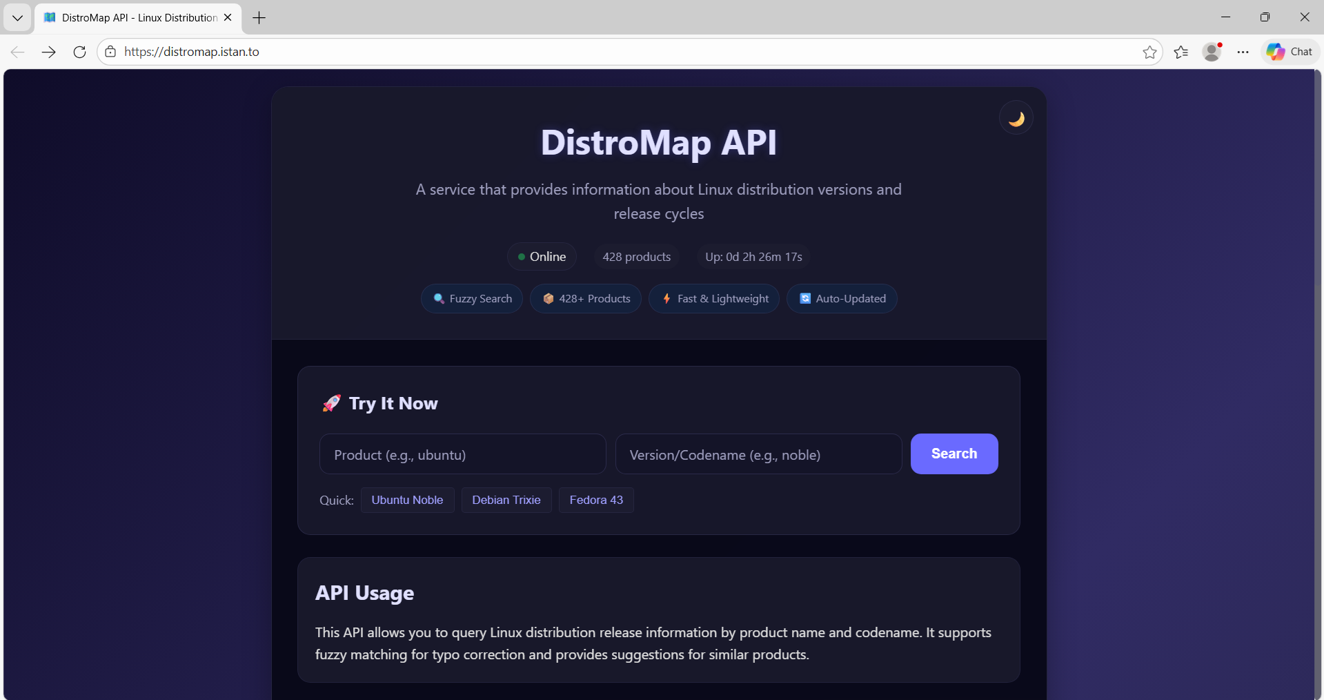Open the tab search chevron
The width and height of the screenshot is (1324, 700).
[x=17, y=17]
